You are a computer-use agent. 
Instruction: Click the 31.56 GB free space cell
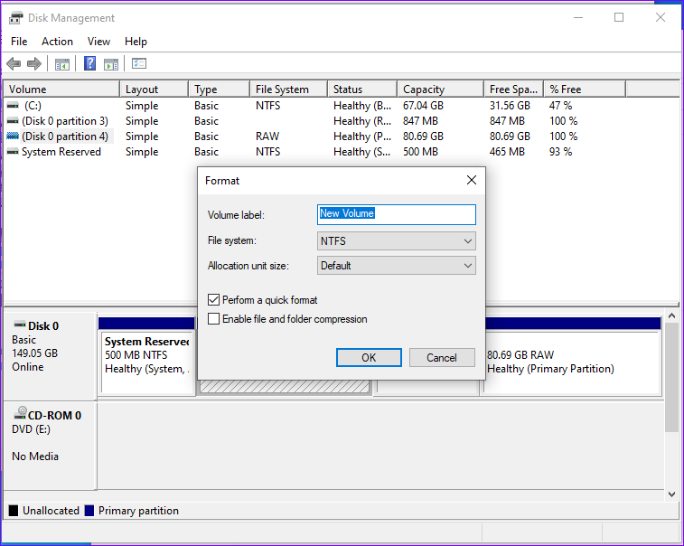point(510,106)
